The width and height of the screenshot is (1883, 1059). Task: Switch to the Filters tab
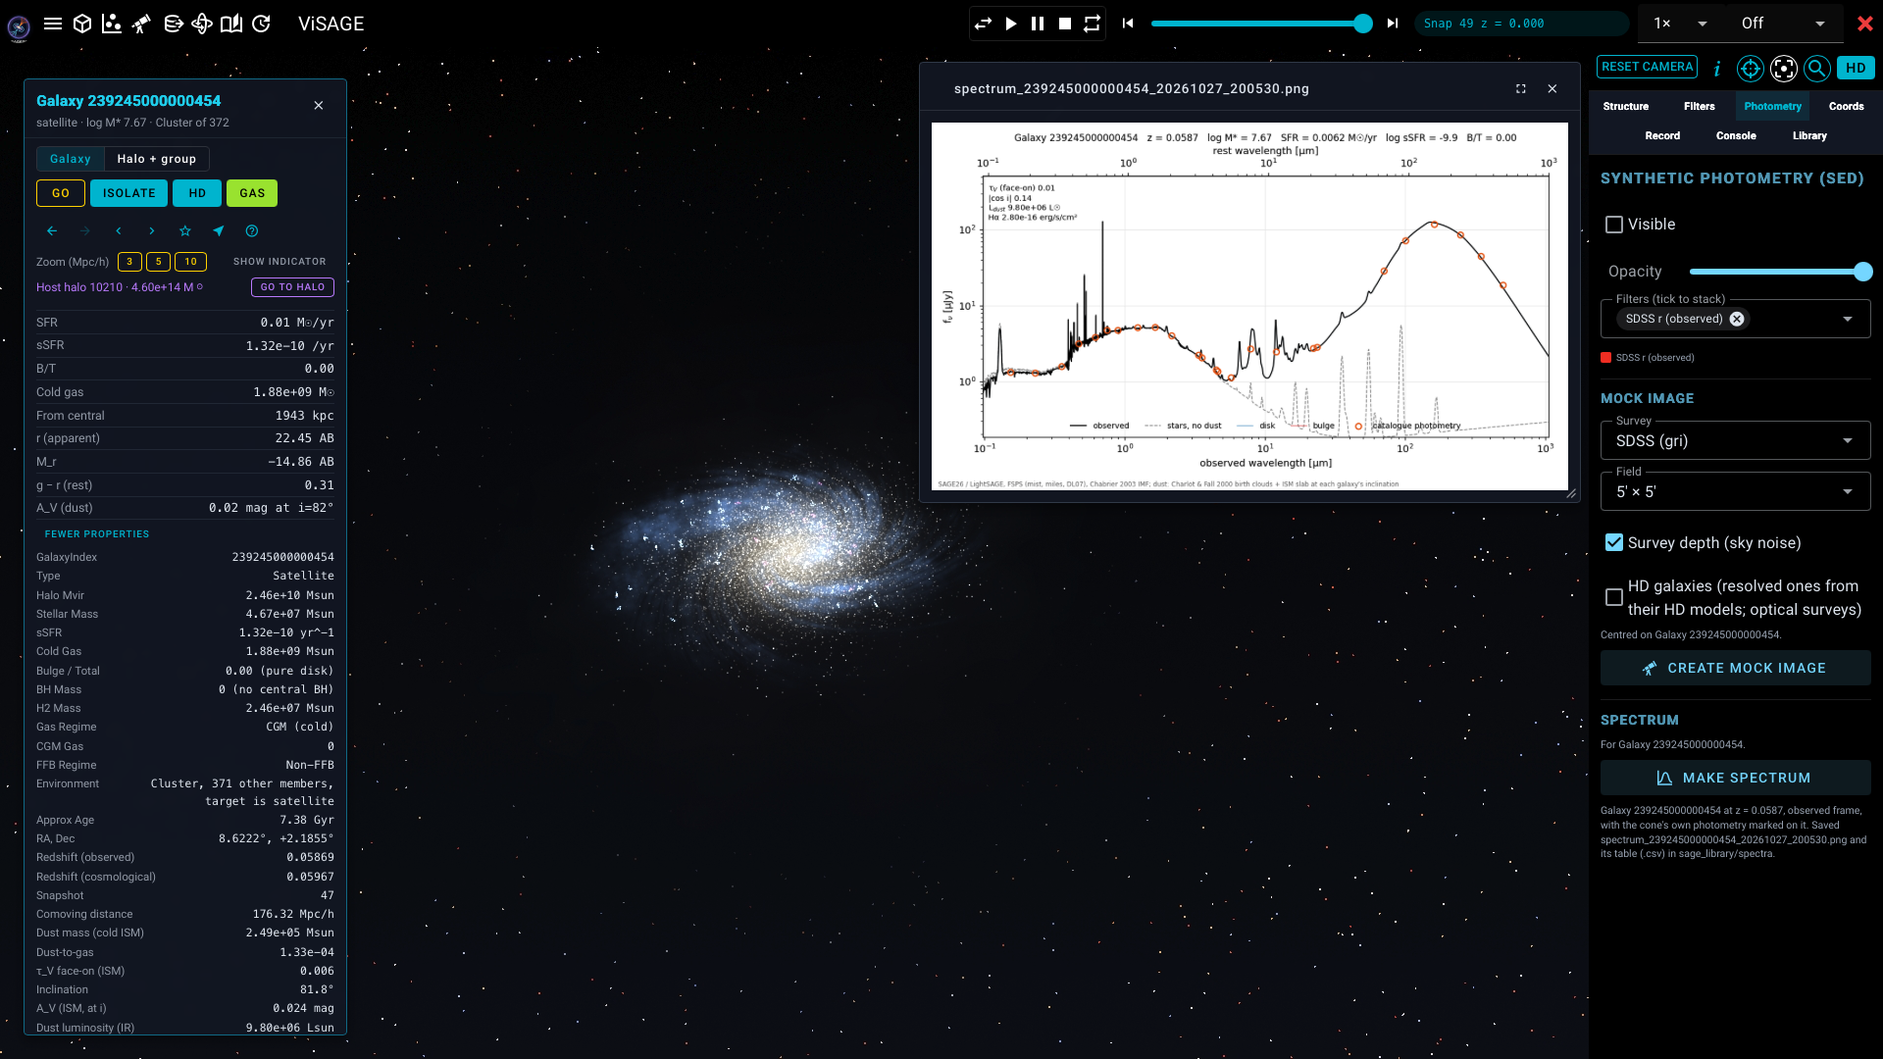point(1700,107)
